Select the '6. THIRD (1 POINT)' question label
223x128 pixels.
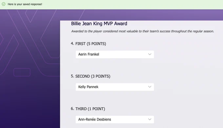pos(88,109)
